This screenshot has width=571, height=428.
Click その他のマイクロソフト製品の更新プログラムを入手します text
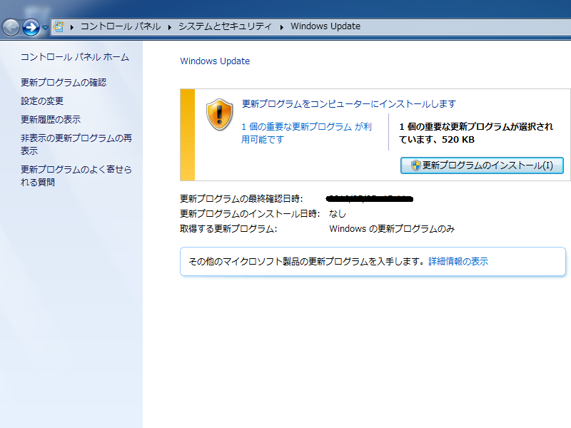pos(307,262)
